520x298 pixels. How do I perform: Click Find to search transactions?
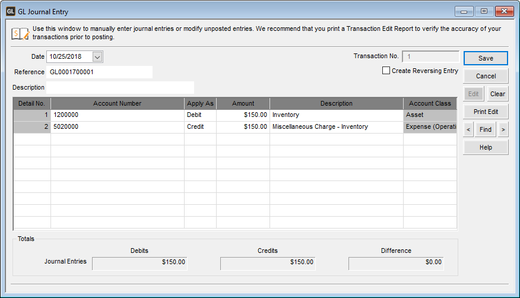(x=486, y=129)
